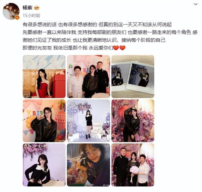202x192 pixels.
Task: Click the orange verified badge on avatar
Action: [x=17, y=17]
